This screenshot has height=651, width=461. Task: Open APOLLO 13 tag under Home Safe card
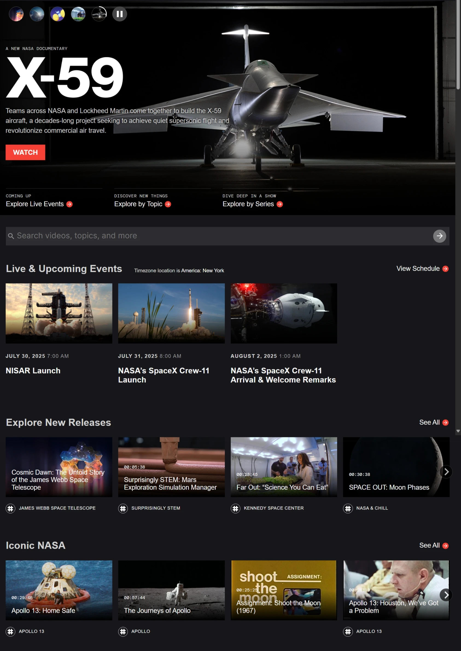pyautogui.click(x=31, y=631)
